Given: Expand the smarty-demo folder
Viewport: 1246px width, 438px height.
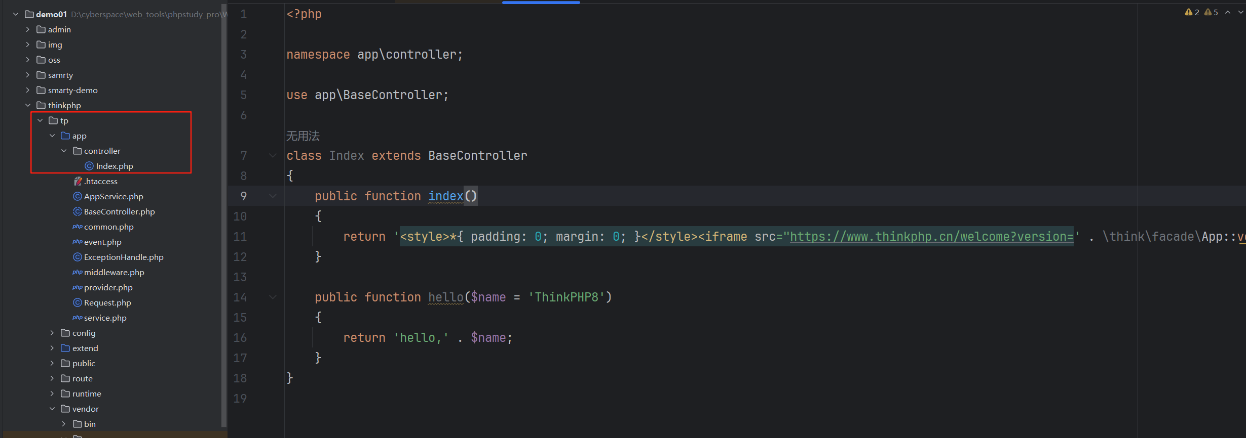Looking at the screenshot, I should pos(28,90).
